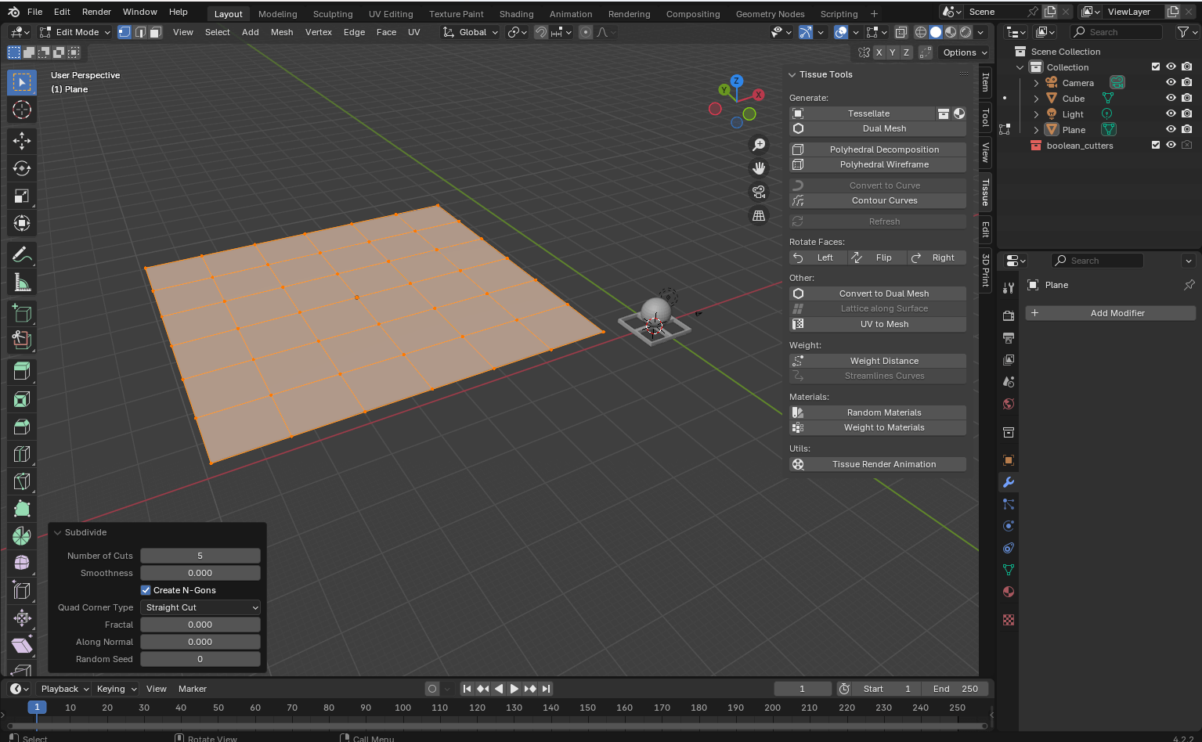Disable Plane in renders camera icon
Screen dimensions: 1202x742
(1187, 130)
